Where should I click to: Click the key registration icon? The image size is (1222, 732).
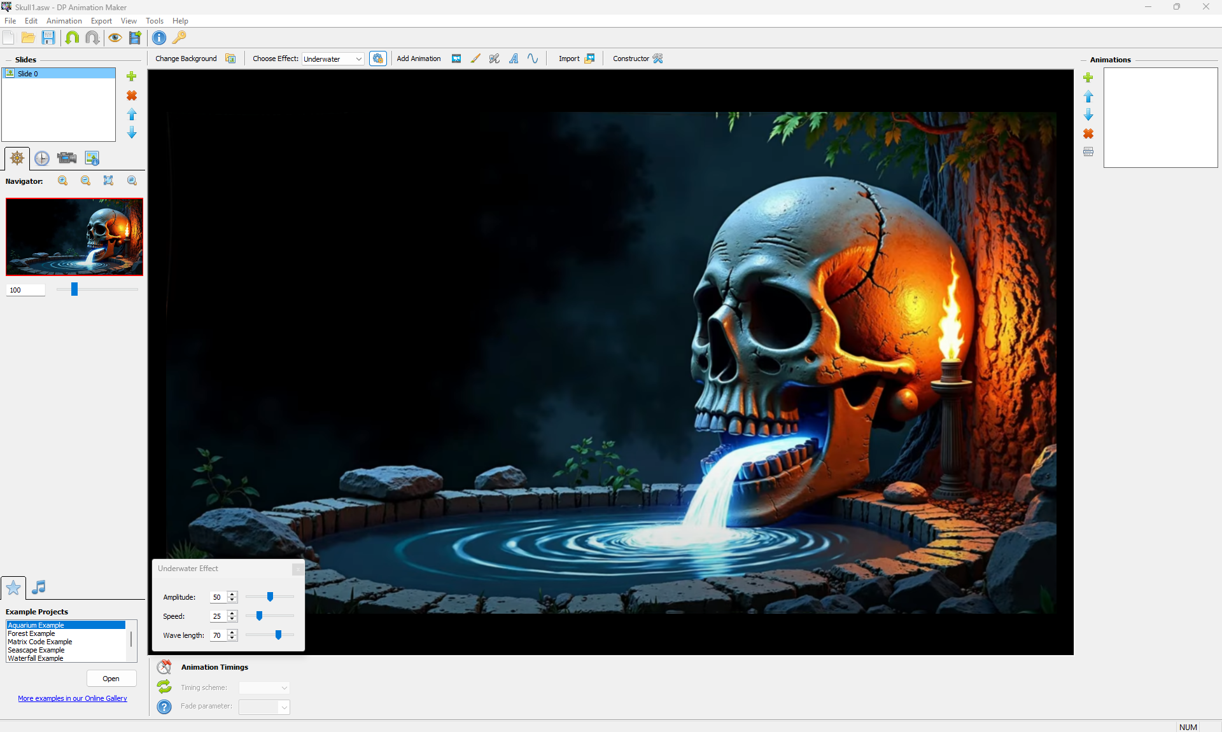179,38
